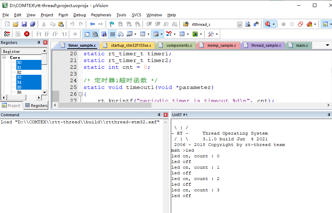Switch to the thread_sample.c tab
This screenshot has height=213, width=332.
264,45
